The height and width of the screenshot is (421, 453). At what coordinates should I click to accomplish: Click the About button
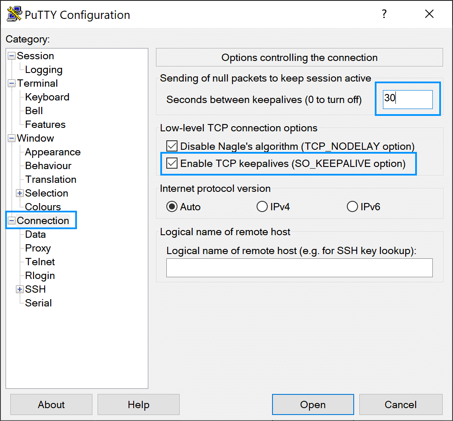tap(51, 405)
